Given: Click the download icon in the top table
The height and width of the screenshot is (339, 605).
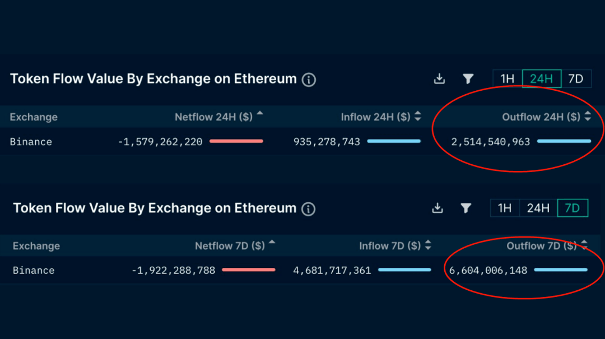Looking at the screenshot, I should pyautogui.click(x=439, y=79).
